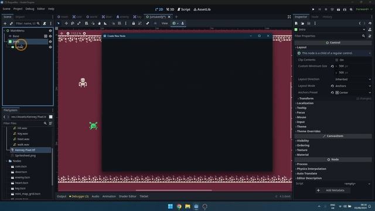Load existing resource in Inspector
The height and width of the screenshot is (211, 375).
point(302,23)
